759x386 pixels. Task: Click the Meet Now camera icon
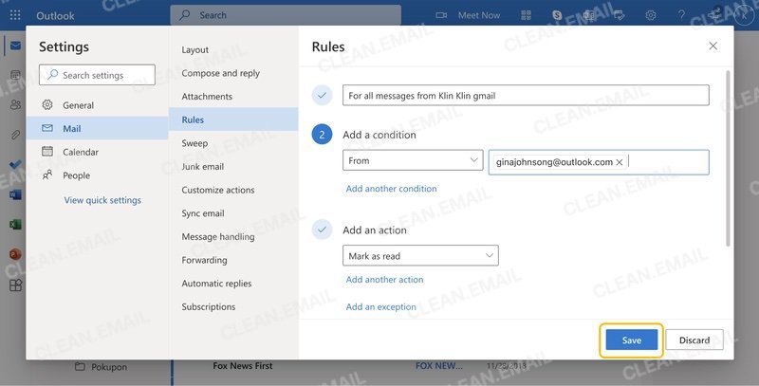[x=441, y=15]
